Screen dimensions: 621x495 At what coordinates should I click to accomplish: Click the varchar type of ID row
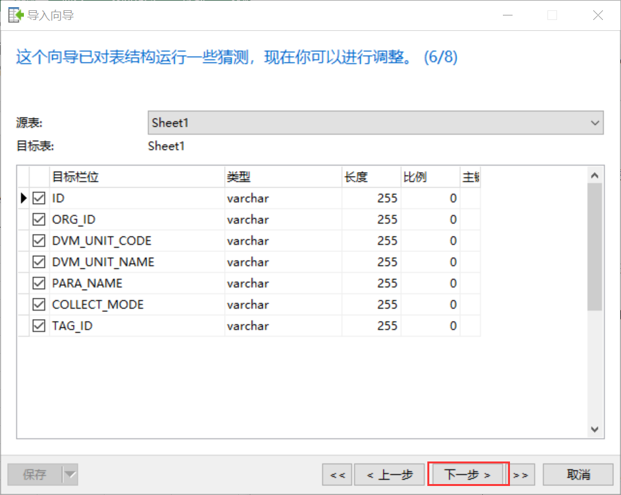283,198
